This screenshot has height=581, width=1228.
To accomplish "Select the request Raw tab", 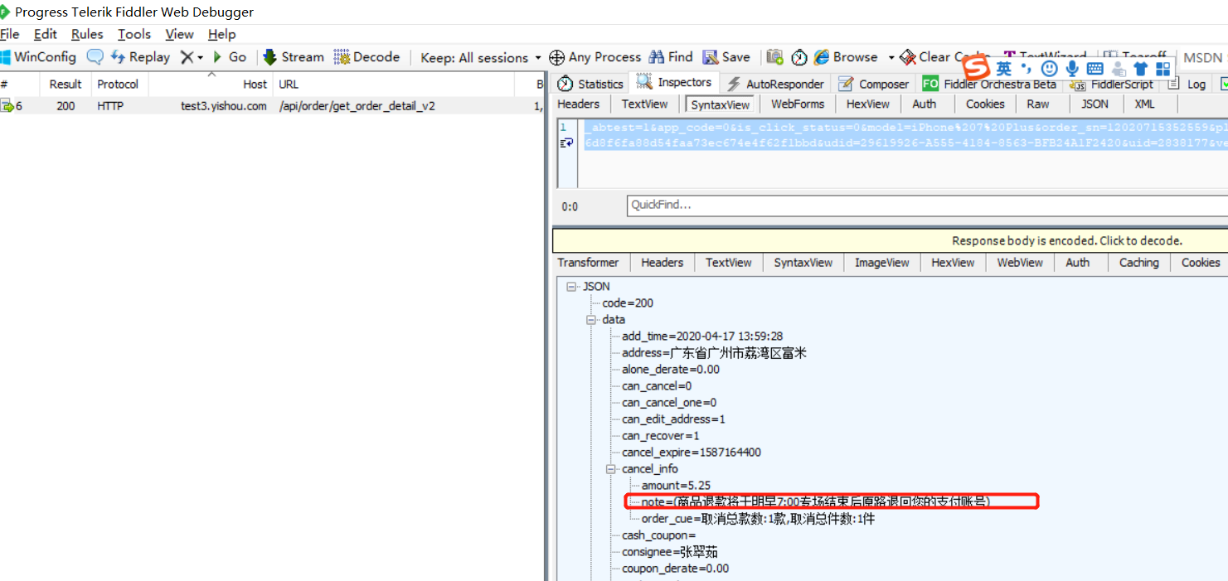I will coord(1038,104).
